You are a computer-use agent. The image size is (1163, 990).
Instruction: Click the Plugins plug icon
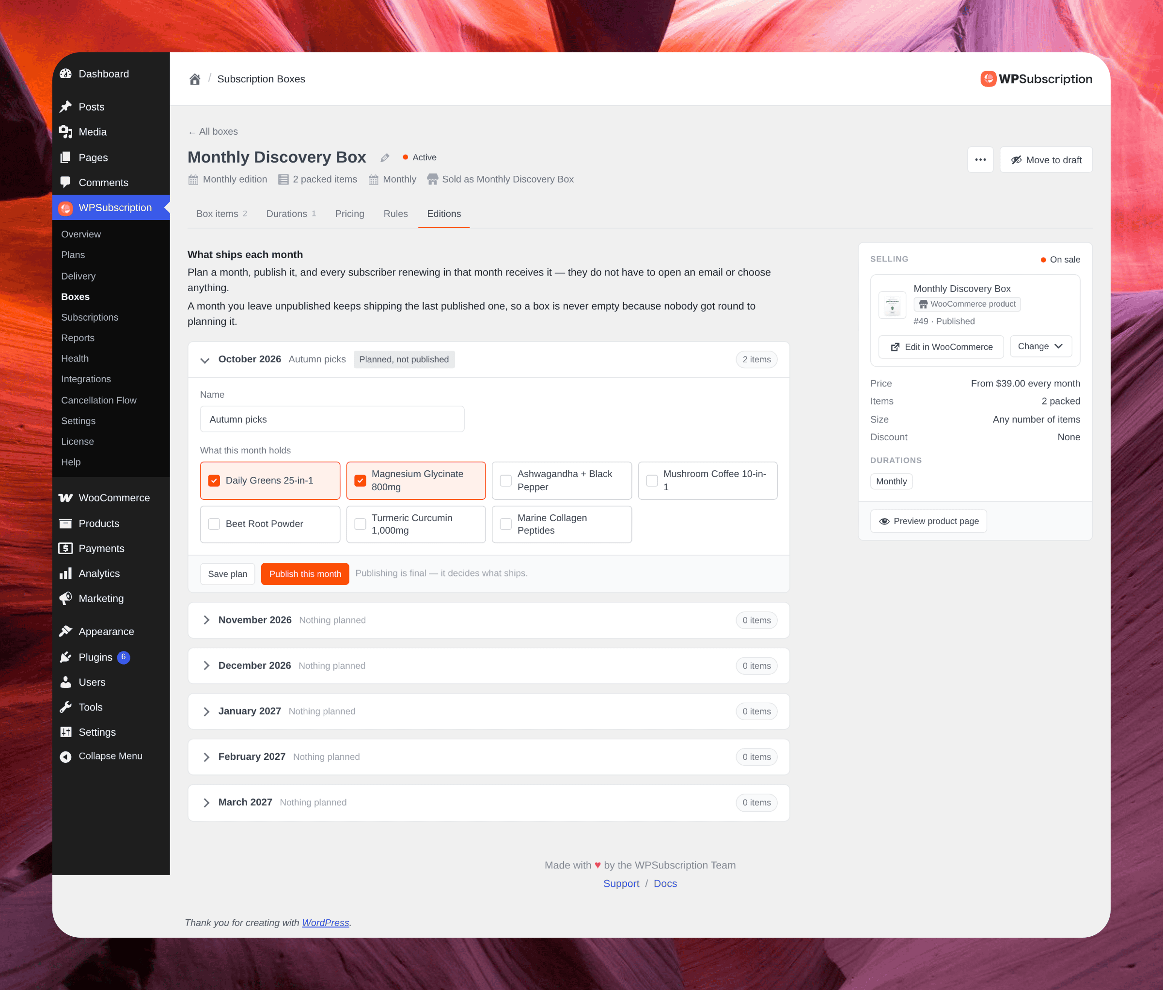[66, 657]
